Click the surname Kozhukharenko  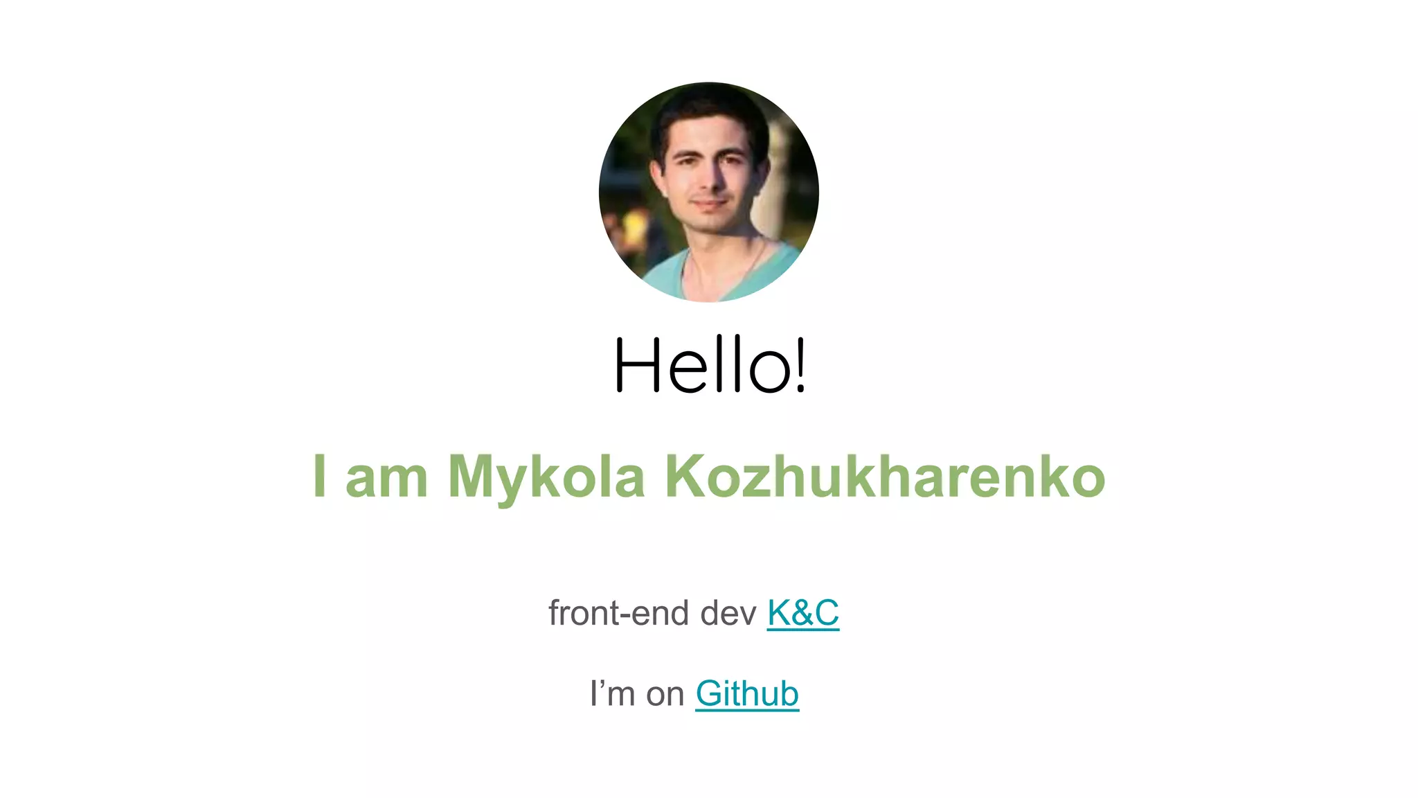point(885,475)
